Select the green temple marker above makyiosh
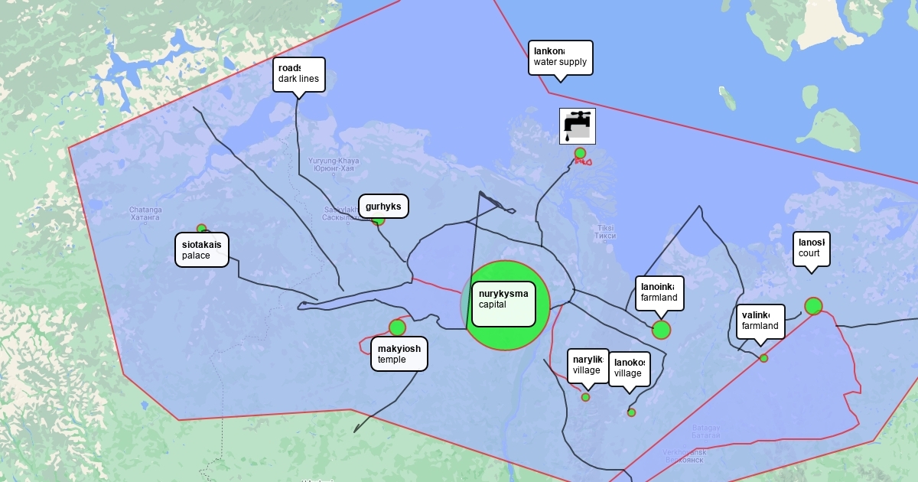 click(397, 327)
